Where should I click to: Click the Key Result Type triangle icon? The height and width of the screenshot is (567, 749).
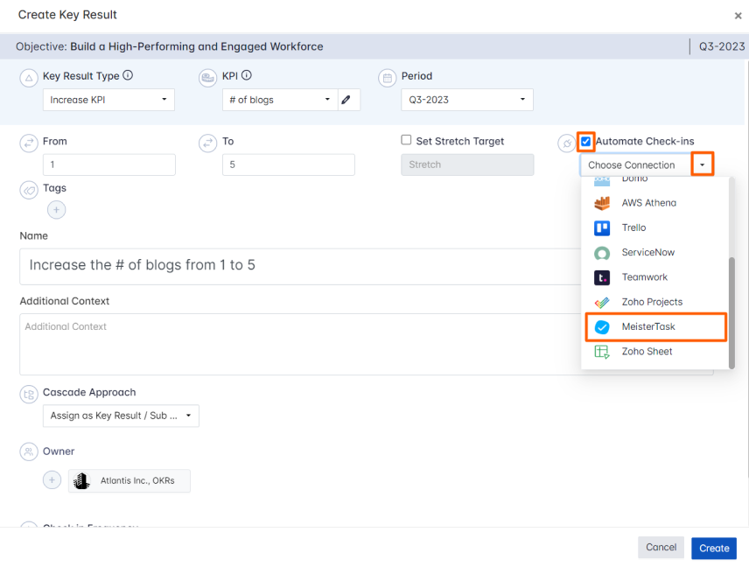coord(29,78)
